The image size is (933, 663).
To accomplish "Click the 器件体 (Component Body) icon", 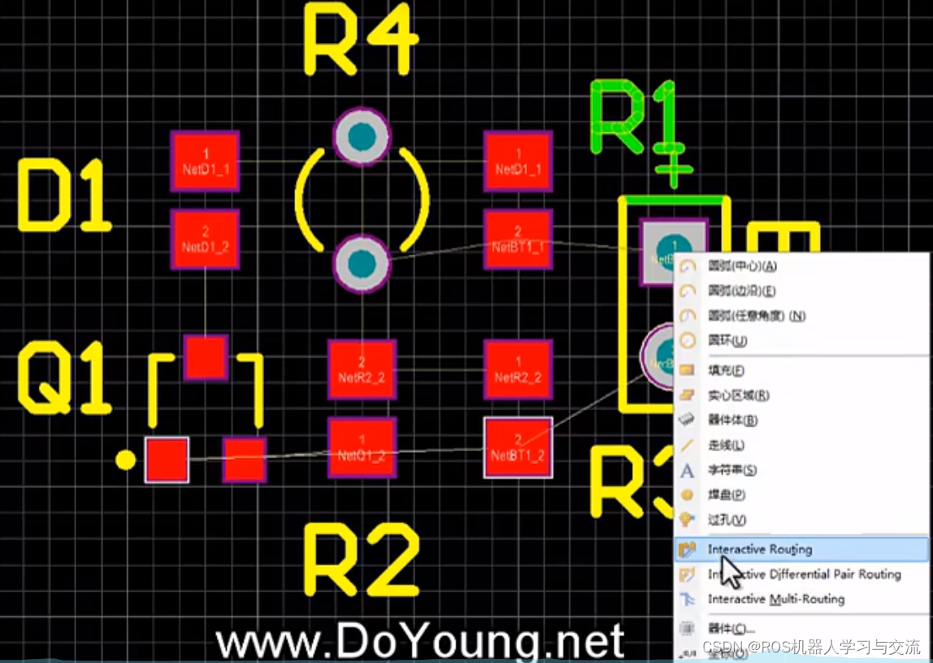I will click(687, 420).
